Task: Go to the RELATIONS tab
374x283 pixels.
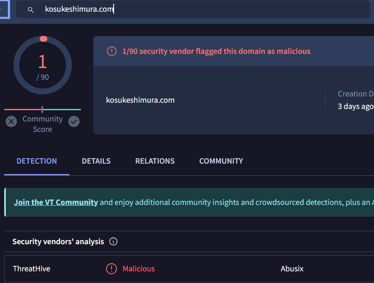Action: [x=155, y=161]
